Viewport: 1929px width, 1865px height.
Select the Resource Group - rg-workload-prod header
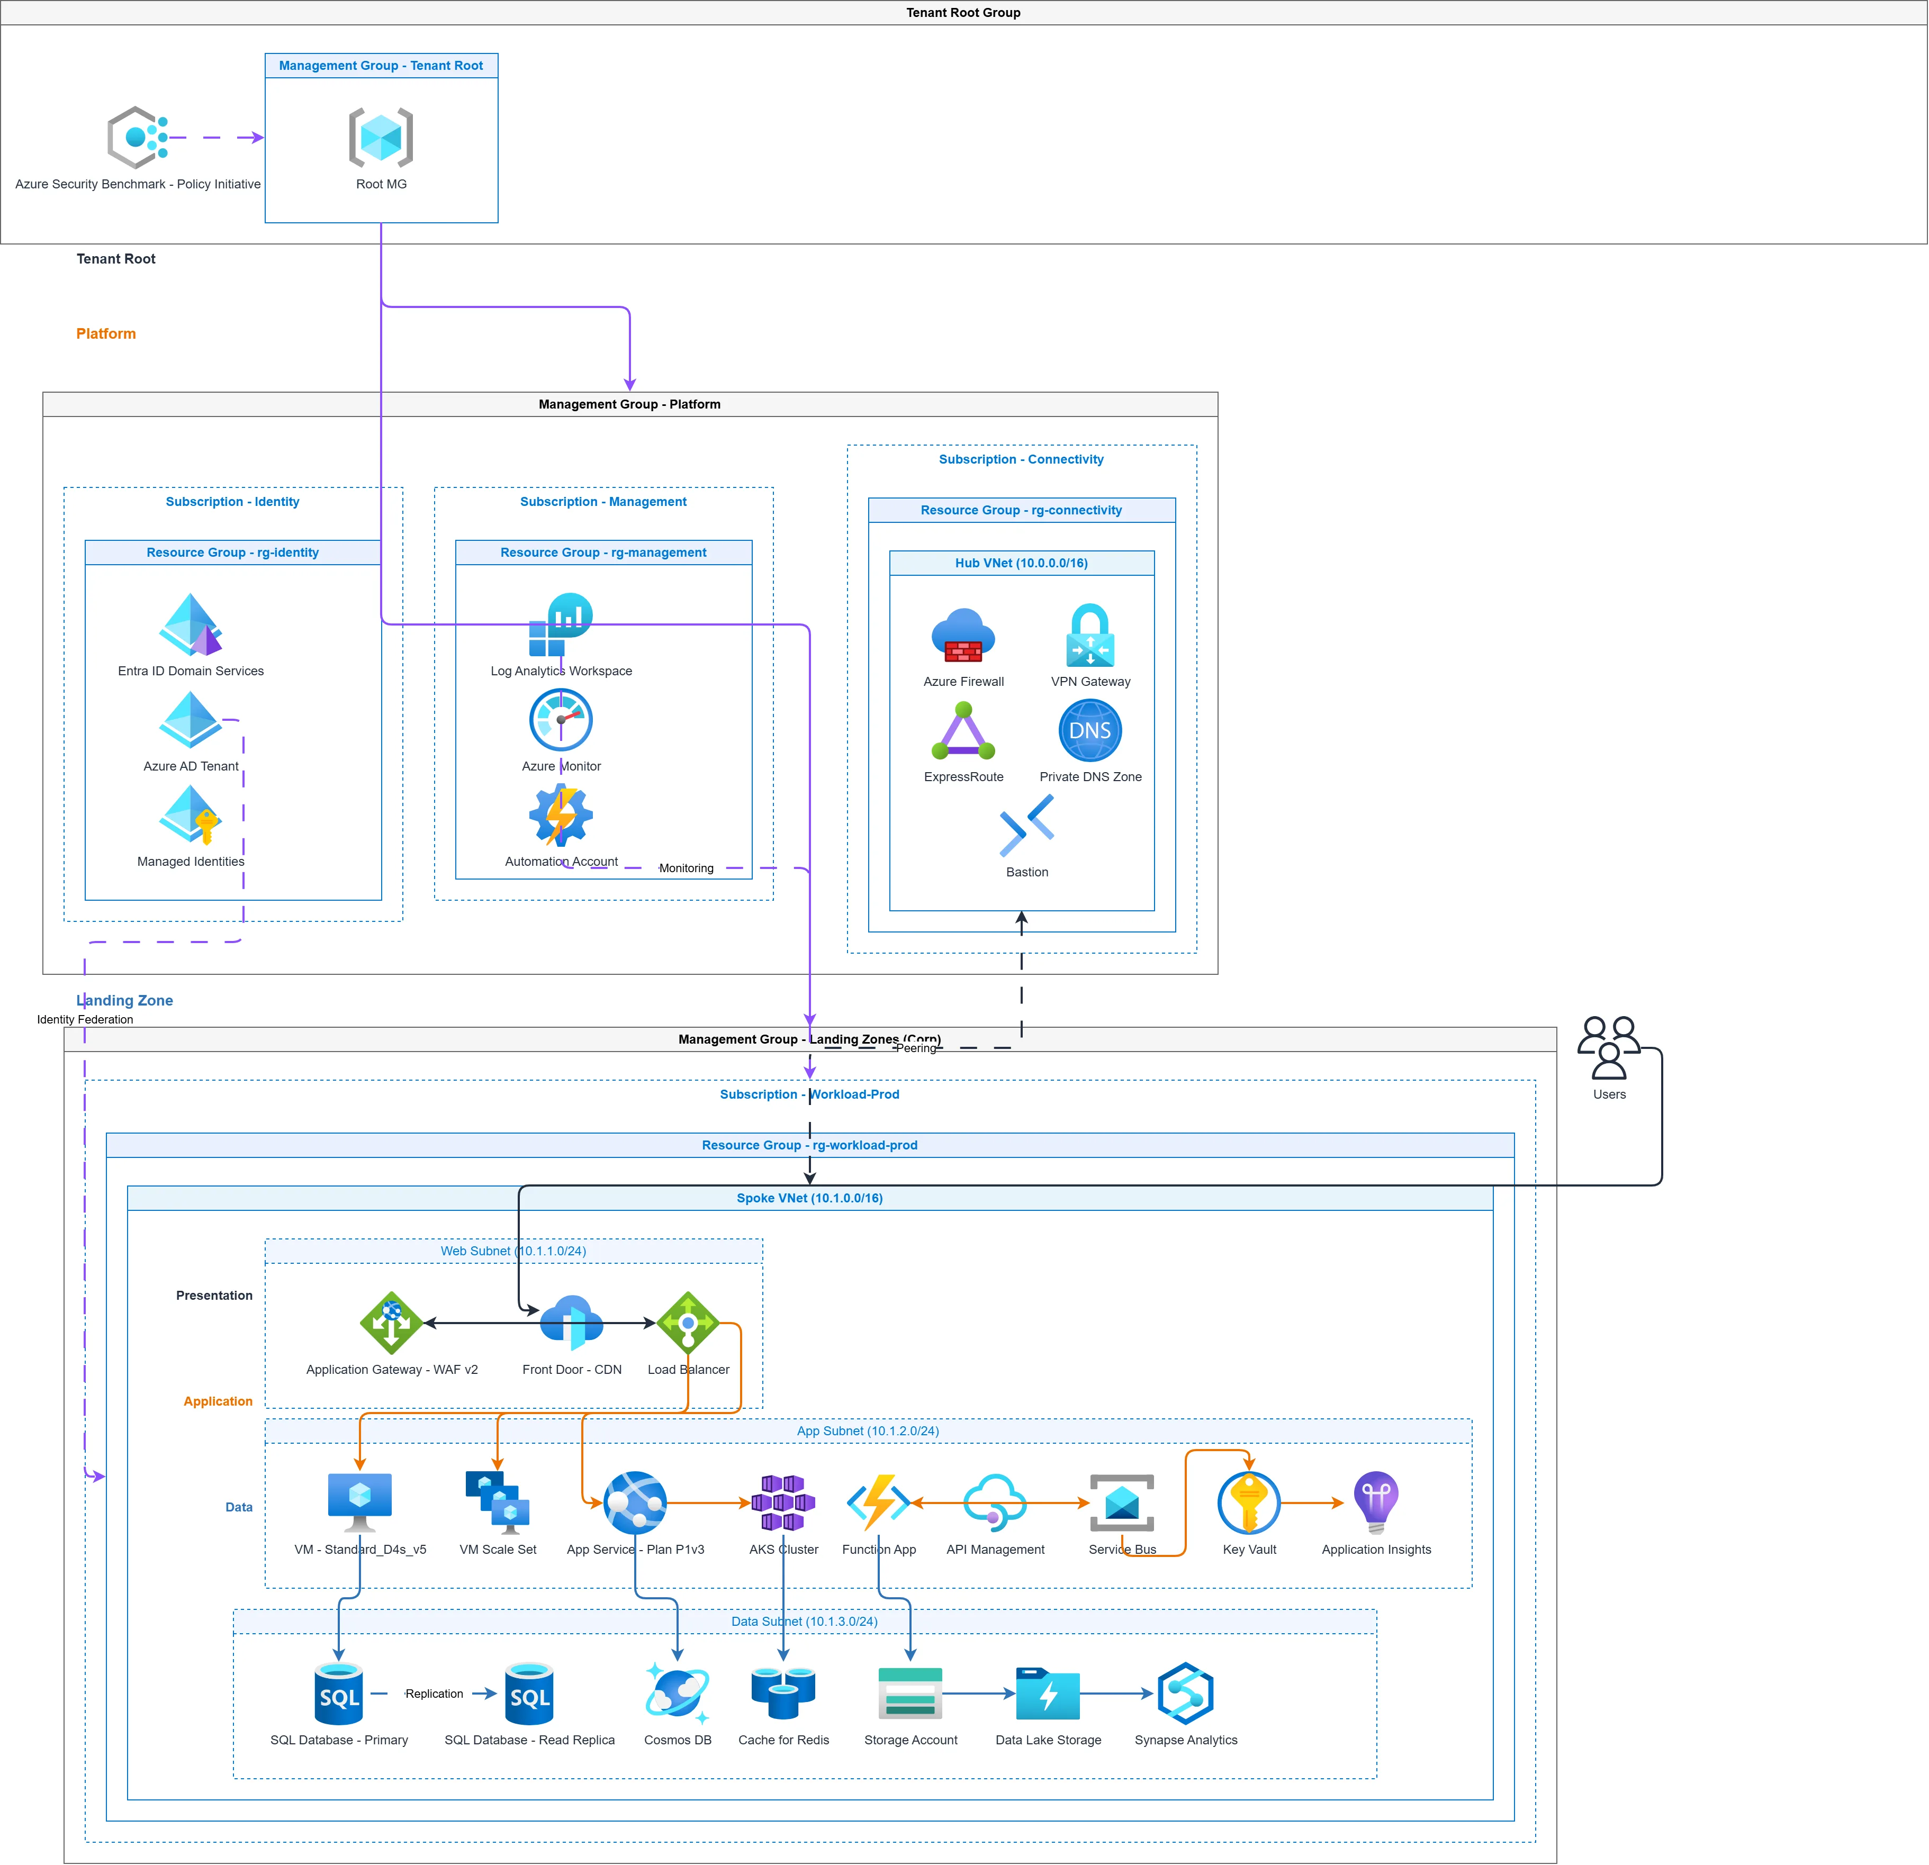[x=810, y=1146]
